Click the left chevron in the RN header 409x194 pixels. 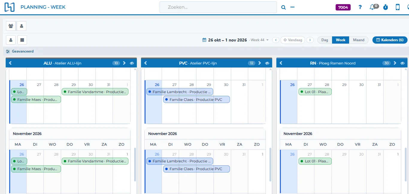(281, 63)
